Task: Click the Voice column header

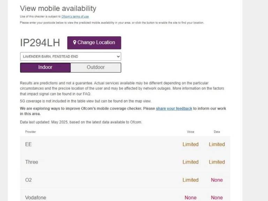Action: click(191, 132)
